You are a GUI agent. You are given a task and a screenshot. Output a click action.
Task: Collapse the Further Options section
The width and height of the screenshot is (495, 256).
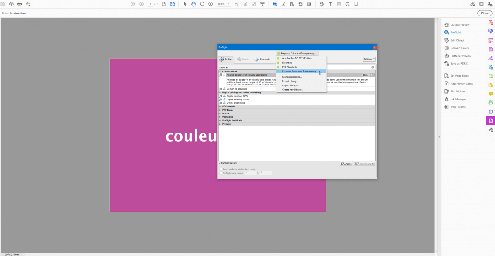click(x=220, y=163)
